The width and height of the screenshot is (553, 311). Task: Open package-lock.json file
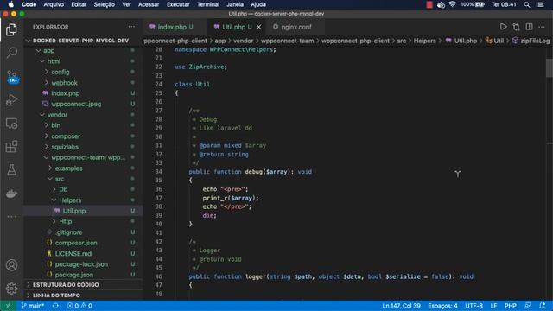81,264
